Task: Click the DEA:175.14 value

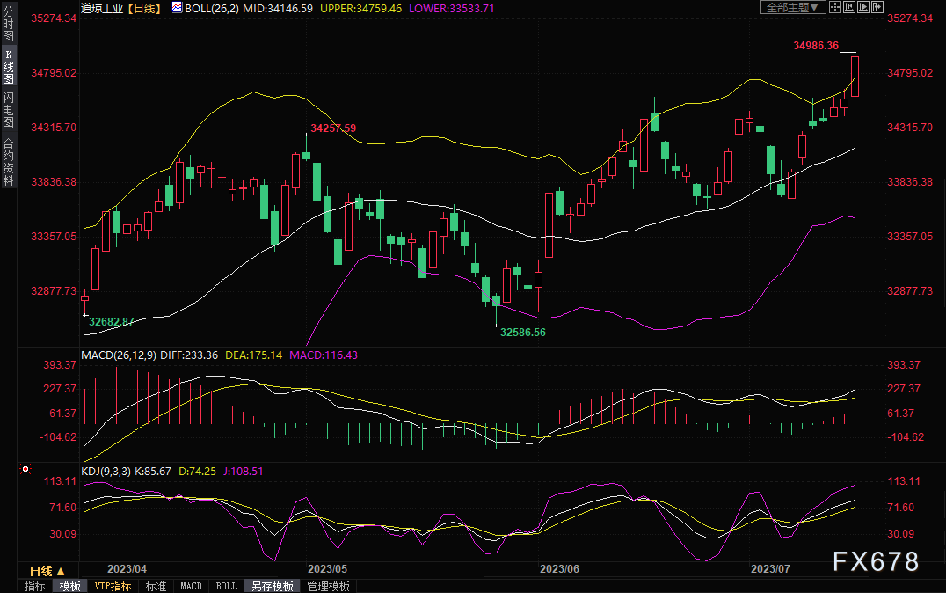Action: 253,355
